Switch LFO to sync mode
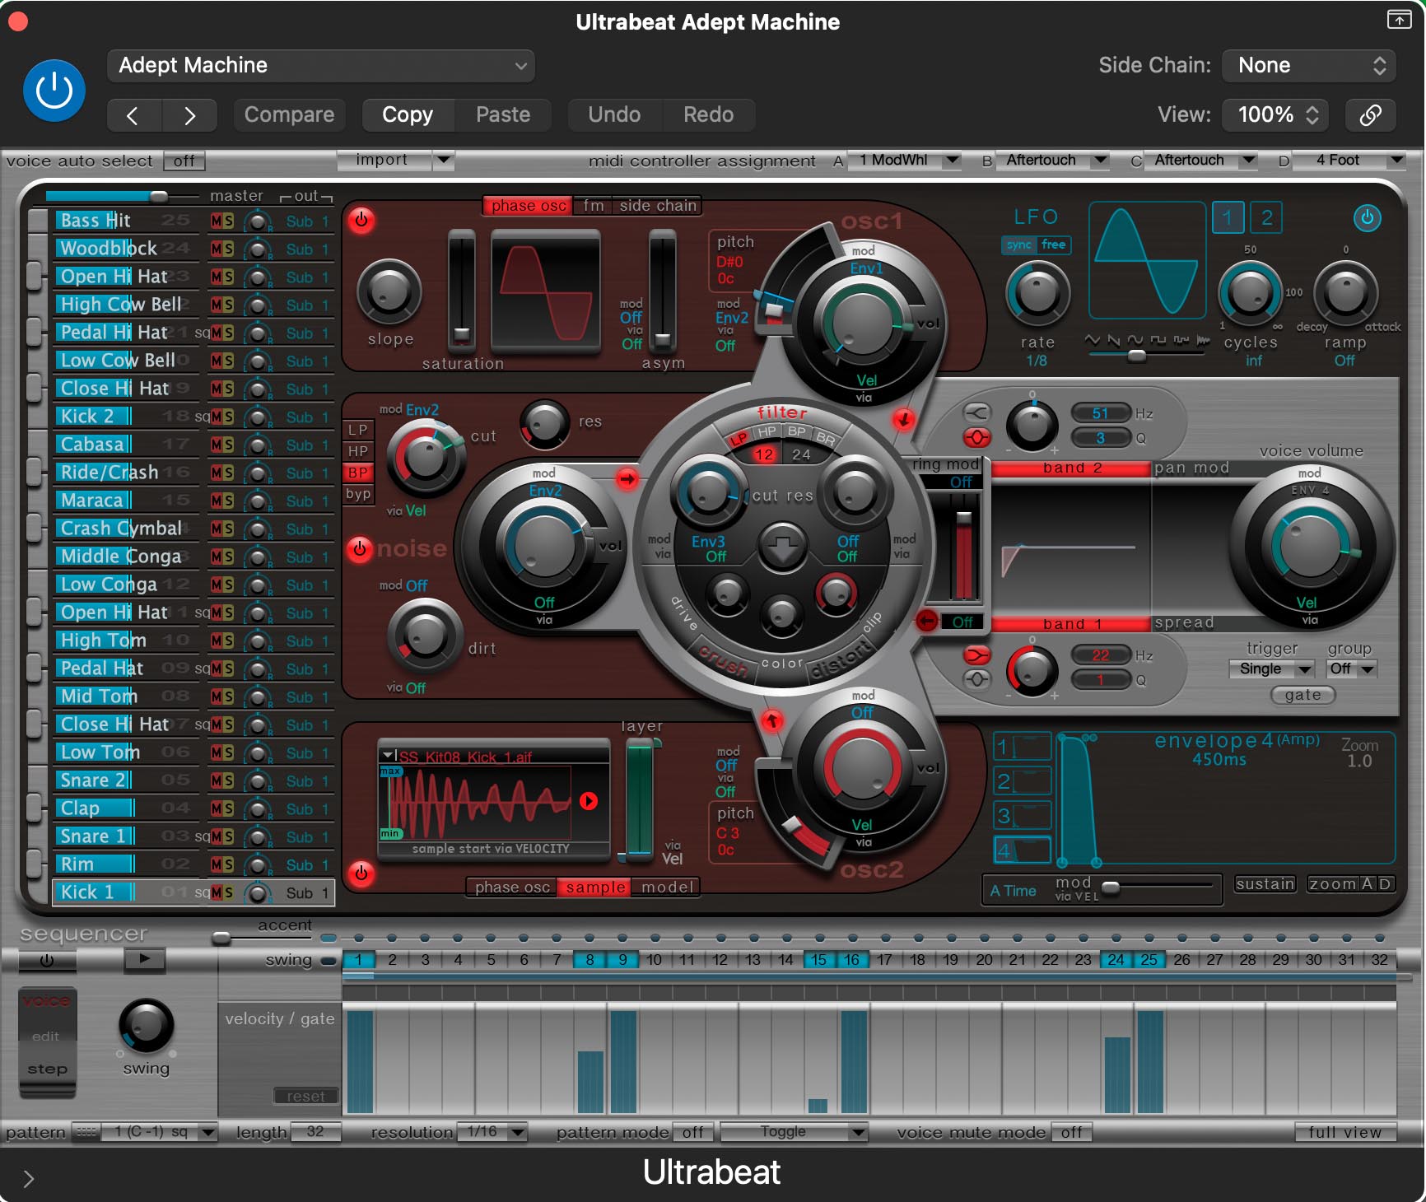1426x1202 pixels. (x=1018, y=245)
